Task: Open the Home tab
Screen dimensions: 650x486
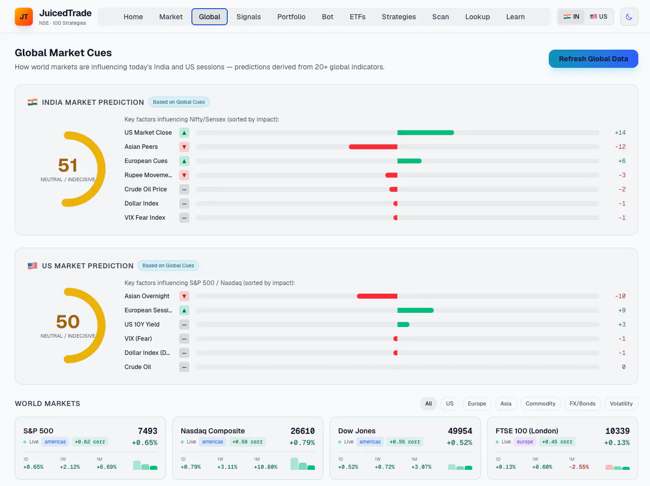Action: pos(133,17)
